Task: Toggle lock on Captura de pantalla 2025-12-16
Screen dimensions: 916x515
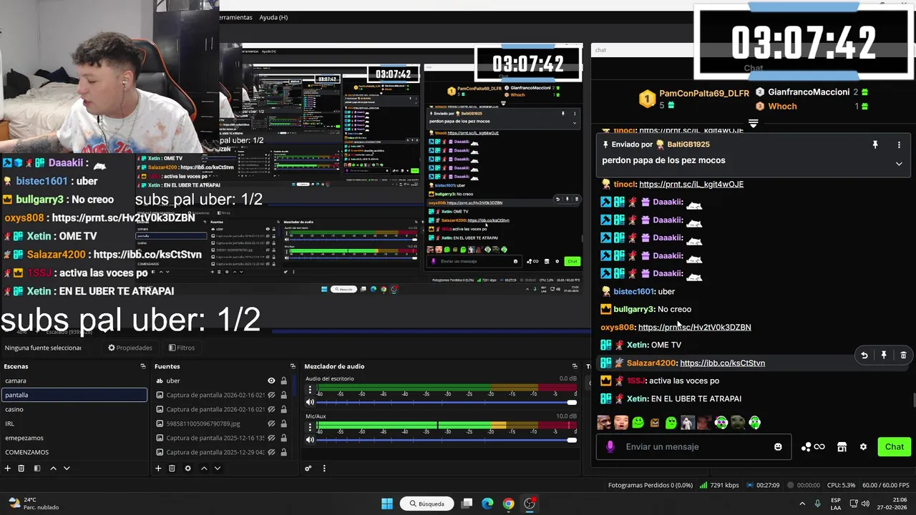Action: click(283, 438)
